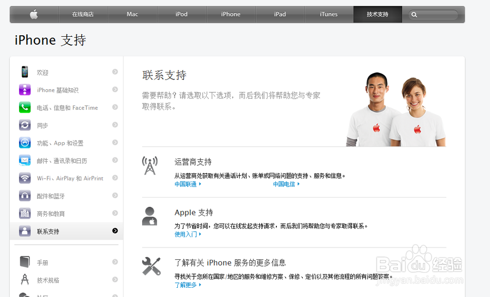Open the 了解更多 link
Viewport: 490px width, 297px height.
coord(188,285)
